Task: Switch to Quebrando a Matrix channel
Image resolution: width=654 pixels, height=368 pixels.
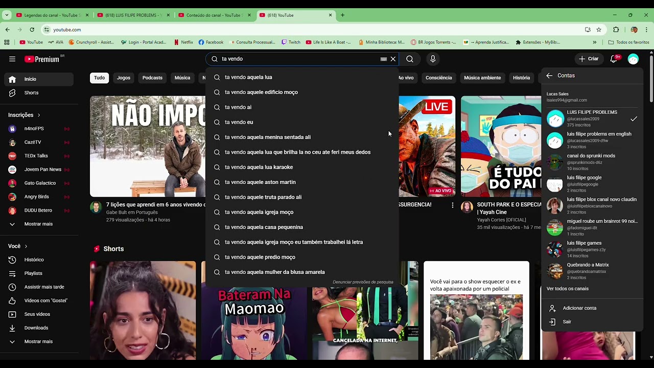Action: pyautogui.click(x=592, y=271)
